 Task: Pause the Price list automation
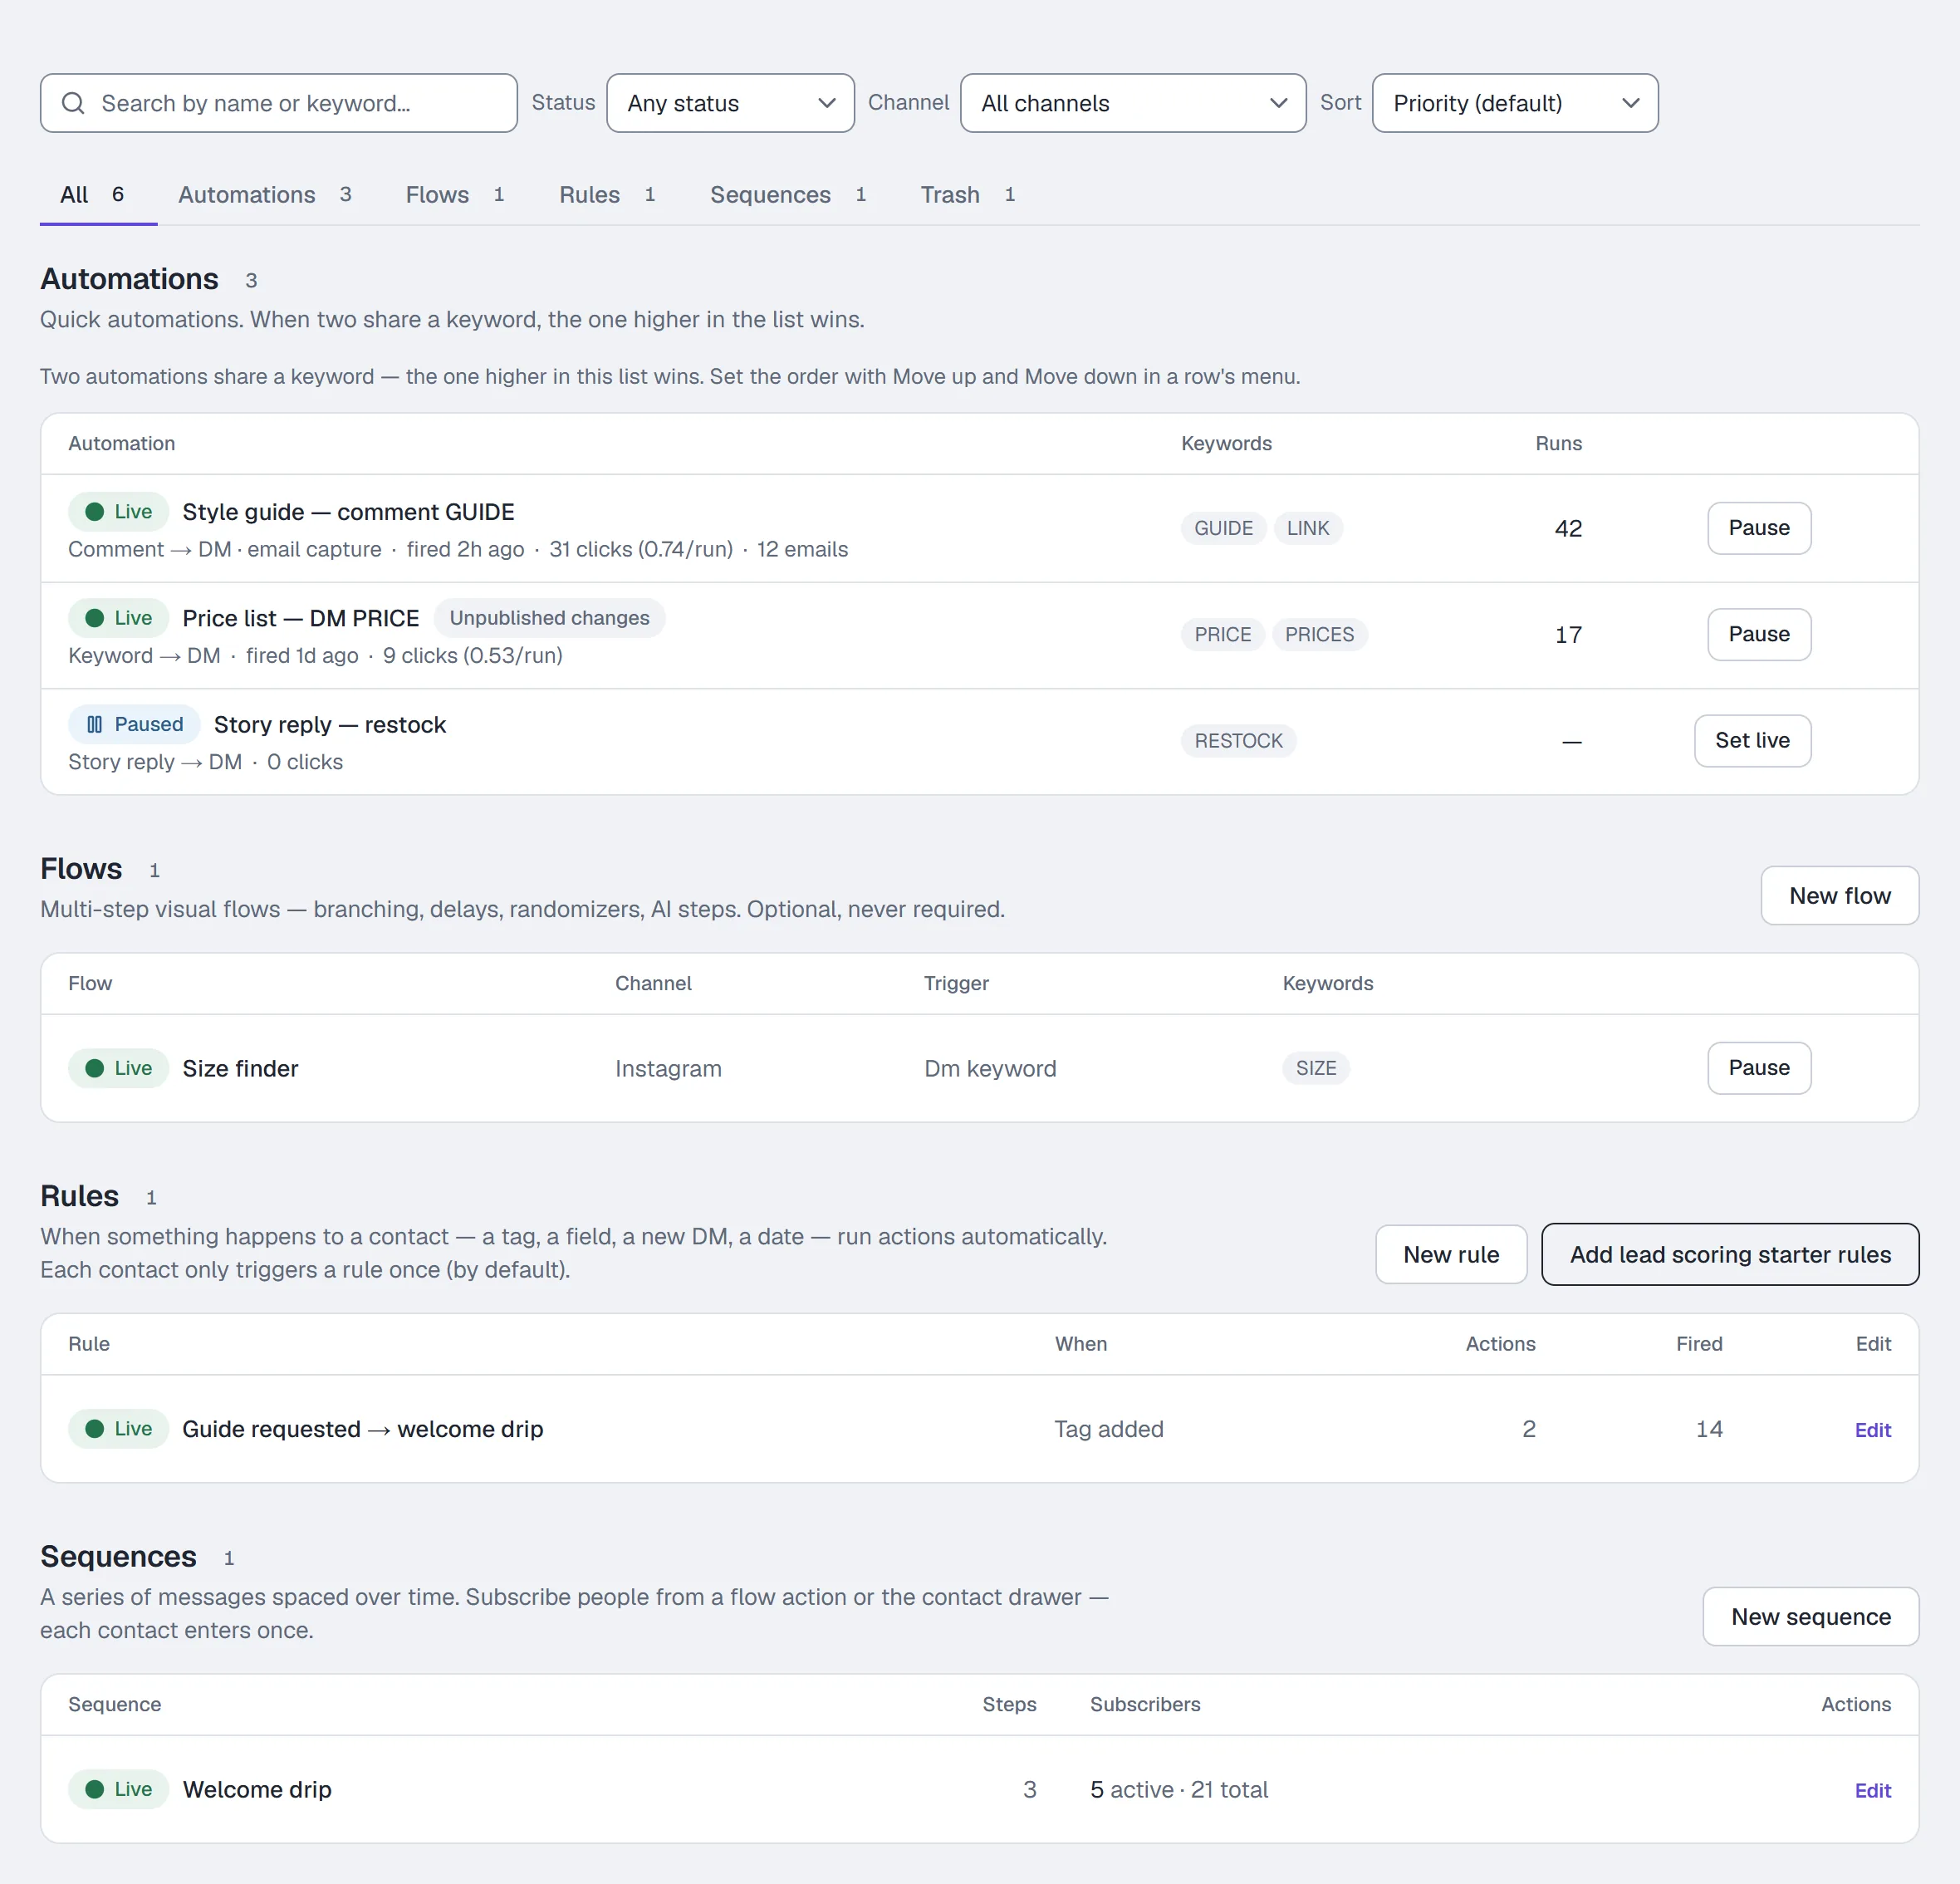[1759, 634]
